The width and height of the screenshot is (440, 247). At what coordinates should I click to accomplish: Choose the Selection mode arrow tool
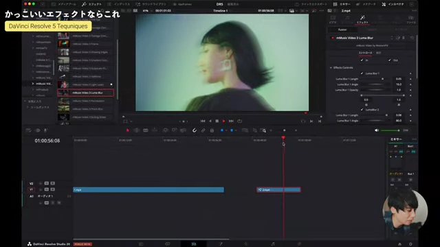coord(128,130)
